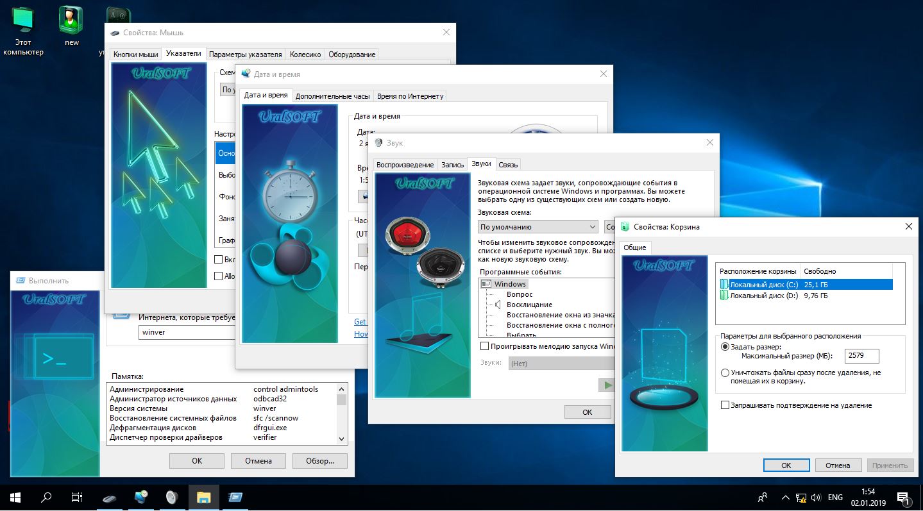The height and width of the screenshot is (511, 923).
Task: Select the 'control admintools' memo entry
Action: (x=285, y=389)
